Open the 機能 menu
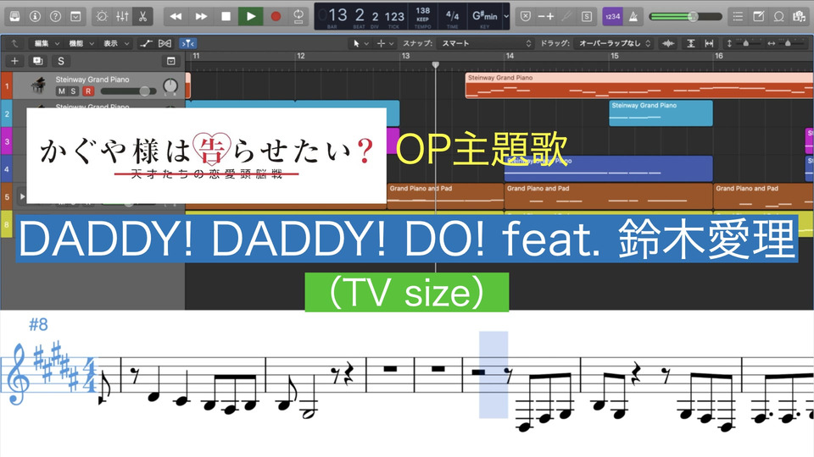The width and height of the screenshot is (814, 457). [81, 43]
